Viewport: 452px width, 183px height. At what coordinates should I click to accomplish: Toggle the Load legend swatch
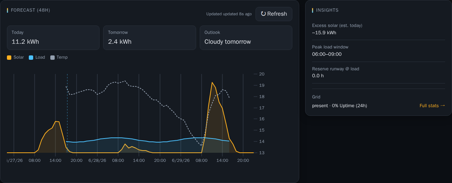(31, 58)
